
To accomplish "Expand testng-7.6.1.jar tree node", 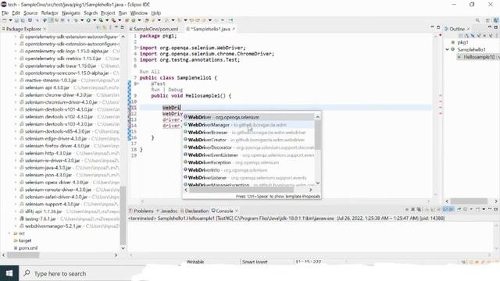I will [x=16, y=219].
